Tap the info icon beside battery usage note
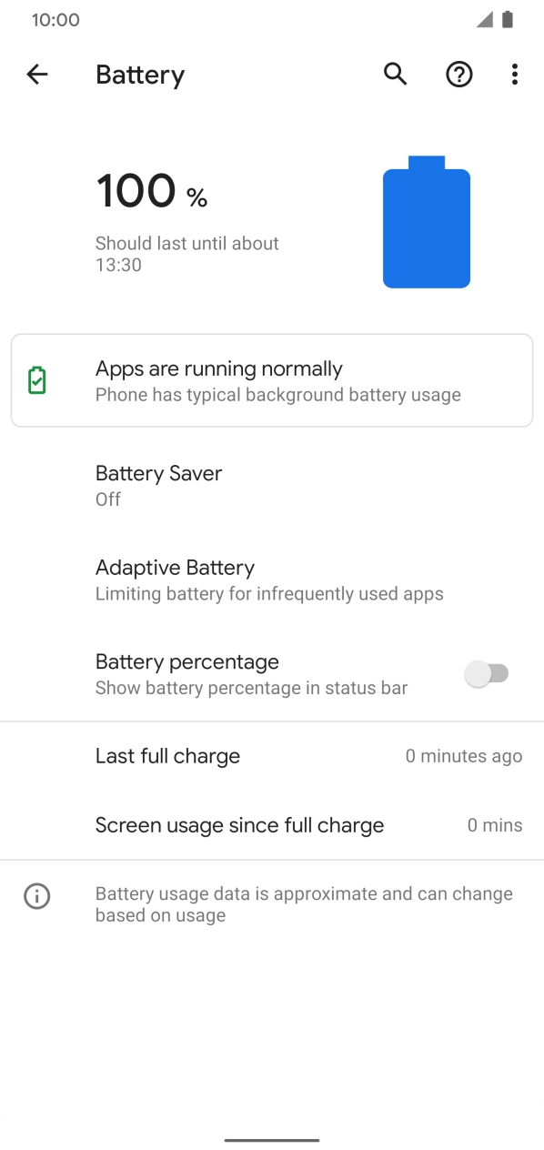This screenshot has height=1150, width=544. coord(36,896)
